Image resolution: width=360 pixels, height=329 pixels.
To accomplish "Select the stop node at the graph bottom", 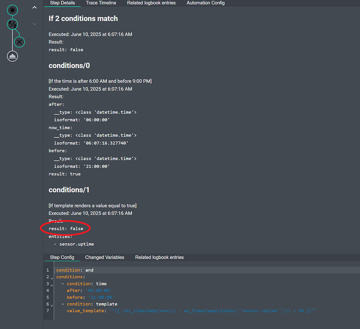I will 12,56.
